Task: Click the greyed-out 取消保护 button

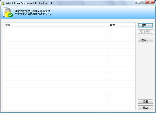Action: pos(145,31)
